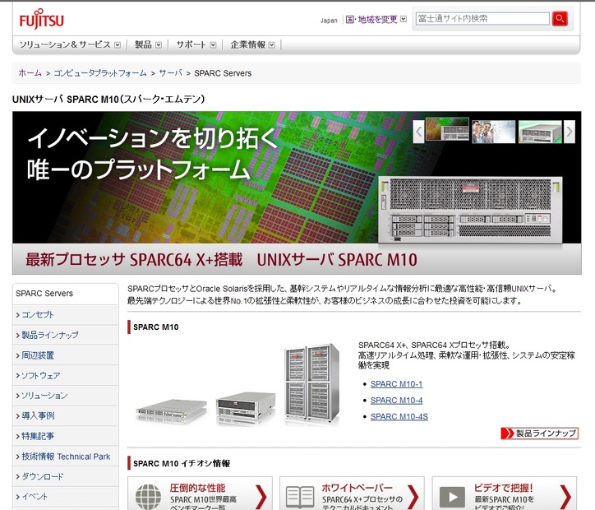Viewport: 595px width, 510px height.
Task: Click the red 製品ラインナップ button
Action: [540, 433]
